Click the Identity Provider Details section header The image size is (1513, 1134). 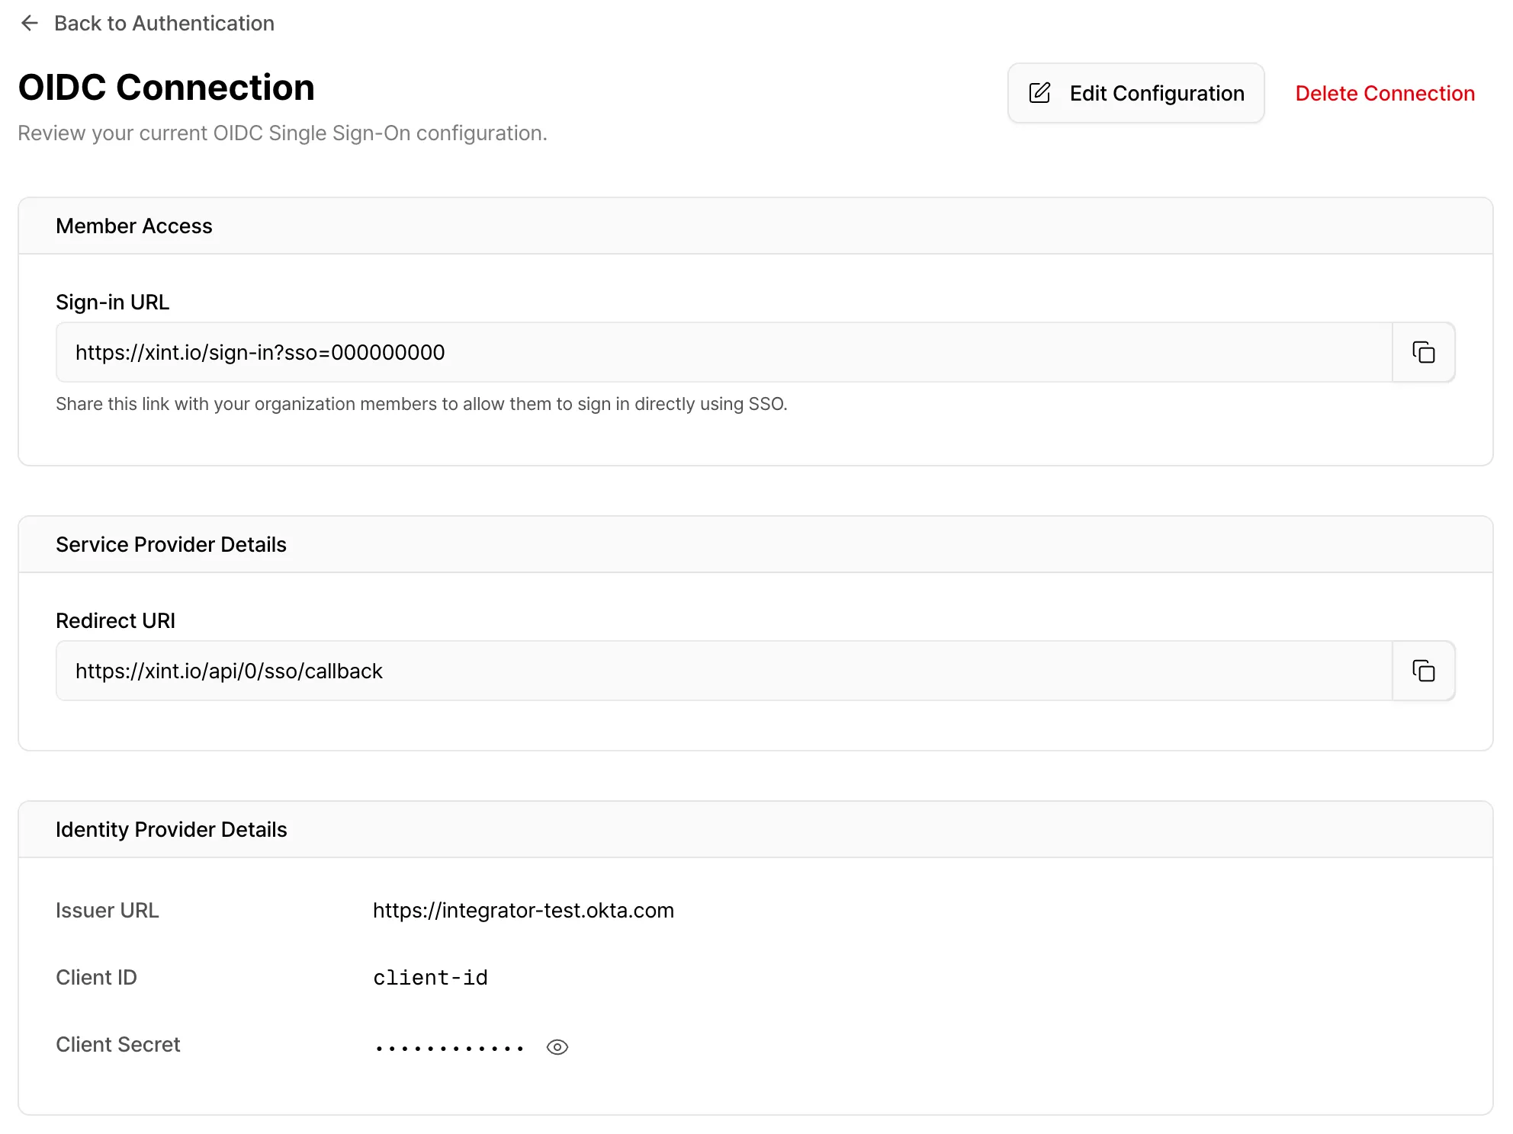171,829
